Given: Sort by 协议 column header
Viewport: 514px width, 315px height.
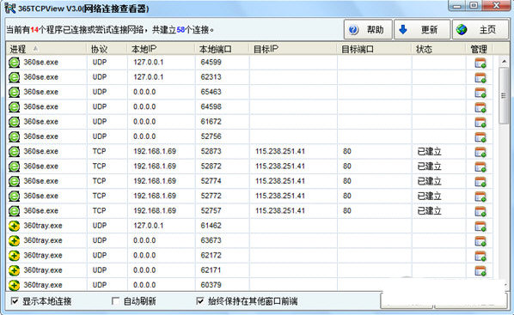Looking at the screenshot, I should (107, 49).
